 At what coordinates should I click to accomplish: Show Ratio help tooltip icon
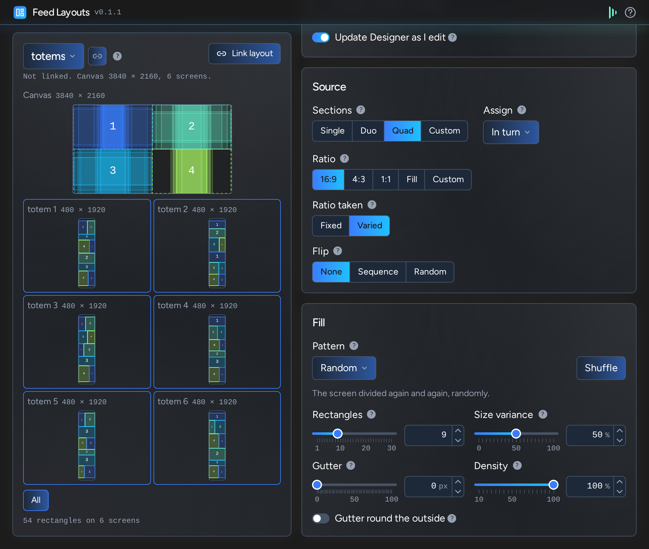[x=344, y=158]
